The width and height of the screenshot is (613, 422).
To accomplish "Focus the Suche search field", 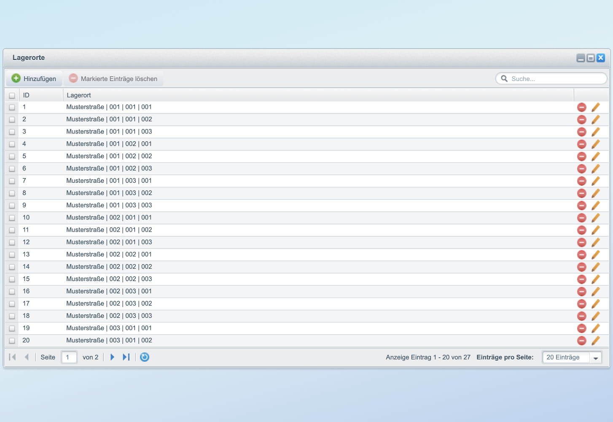I will click(551, 78).
